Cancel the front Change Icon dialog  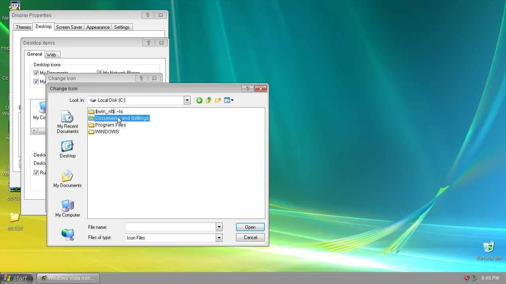pyautogui.click(x=250, y=237)
